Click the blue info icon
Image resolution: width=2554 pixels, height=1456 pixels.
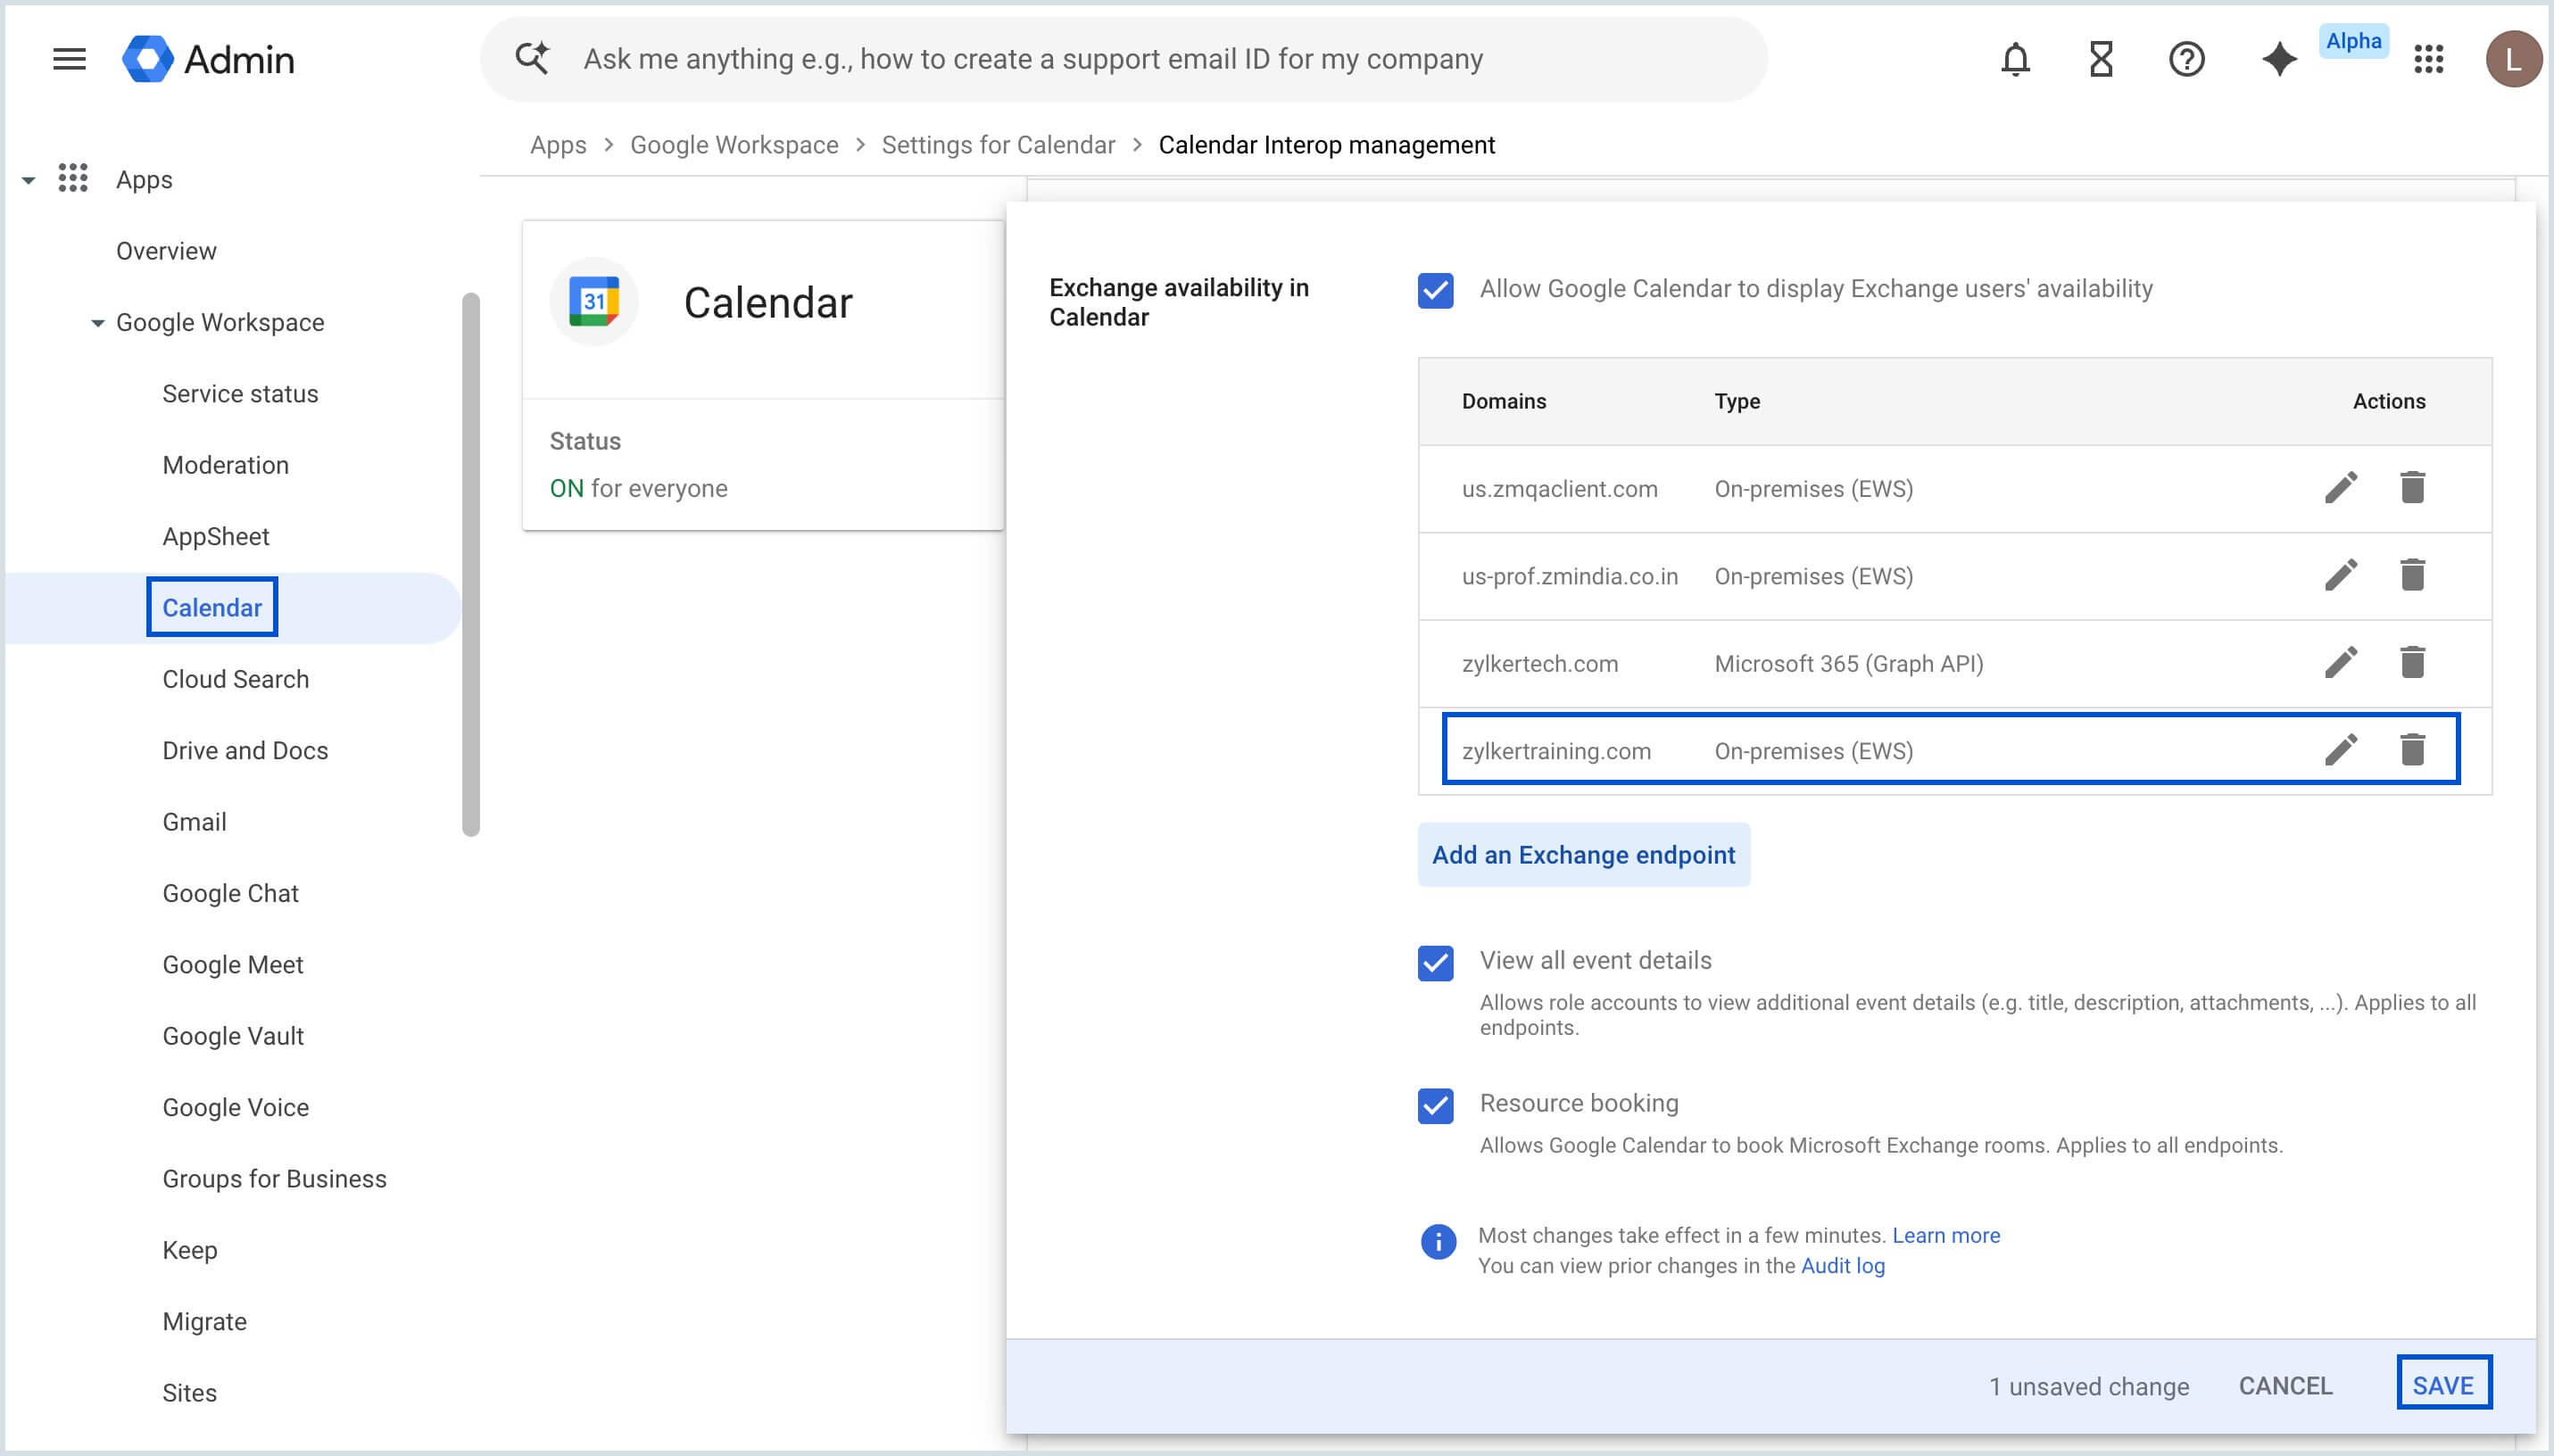click(x=1438, y=1242)
